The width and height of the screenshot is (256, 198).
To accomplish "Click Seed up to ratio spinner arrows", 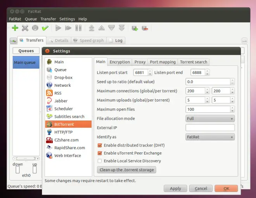I will pos(232,82).
